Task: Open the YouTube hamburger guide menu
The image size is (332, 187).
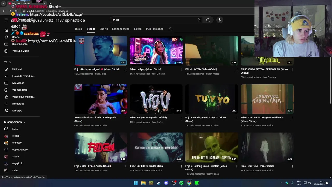Action: [6, 20]
